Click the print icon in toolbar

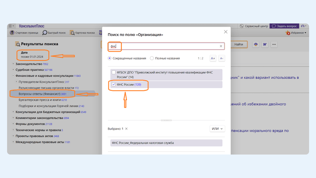pos(256,44)
